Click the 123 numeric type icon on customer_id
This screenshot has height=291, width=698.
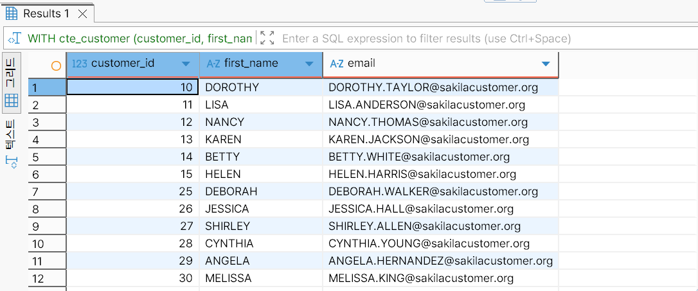point(80,64)
